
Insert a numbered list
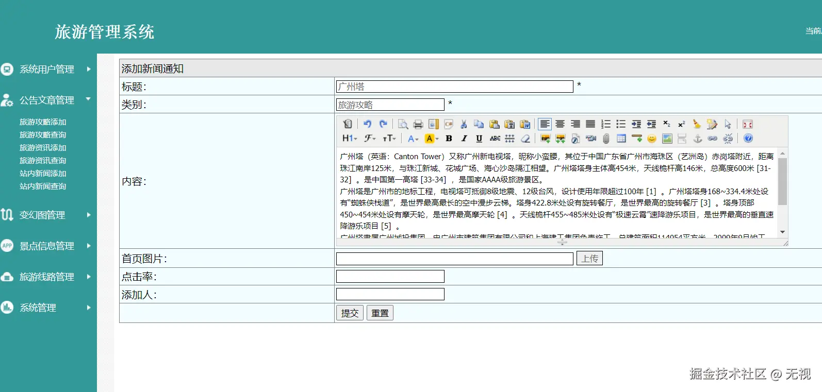coord(606,124)
